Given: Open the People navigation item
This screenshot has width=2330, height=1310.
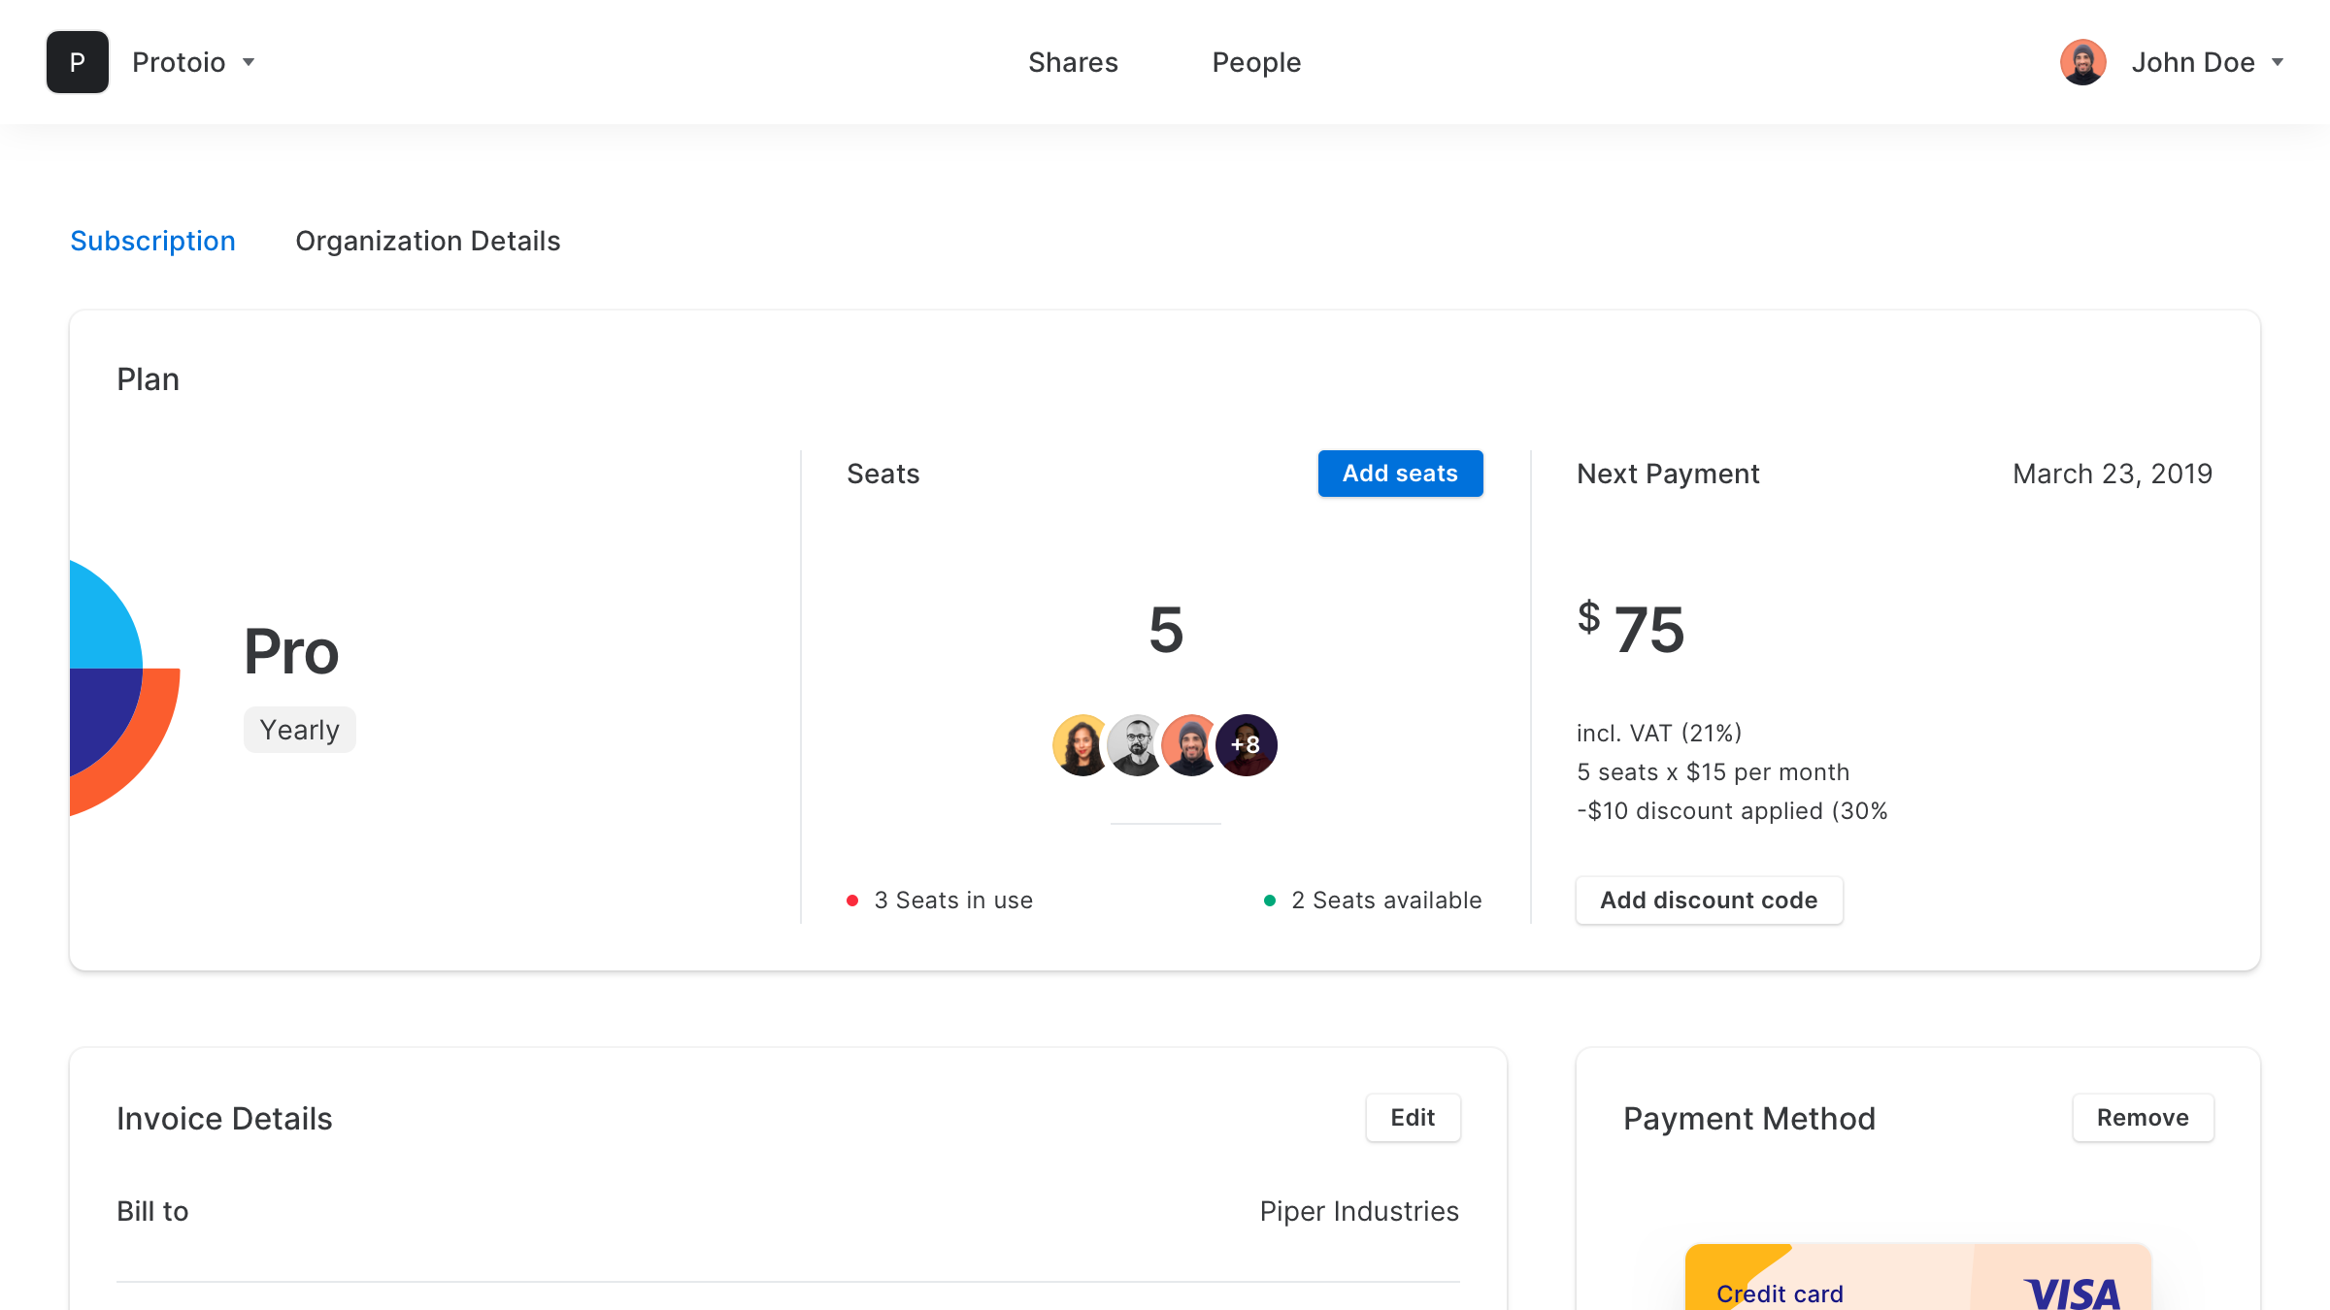Looking at the screenshot, I should coord(1256,62).
